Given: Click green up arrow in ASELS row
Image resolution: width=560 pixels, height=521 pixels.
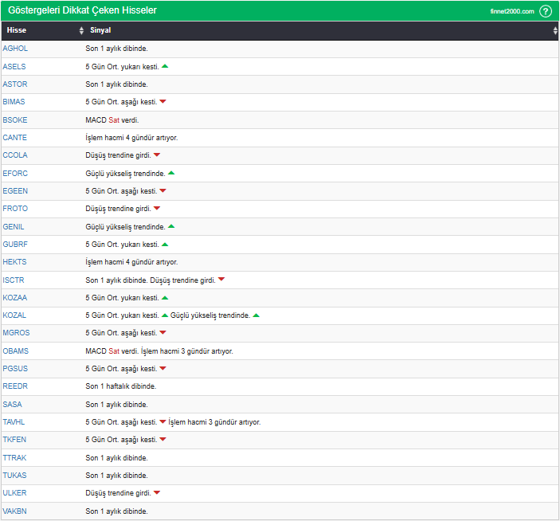Looking at the screenshot, I should [165, 66].
